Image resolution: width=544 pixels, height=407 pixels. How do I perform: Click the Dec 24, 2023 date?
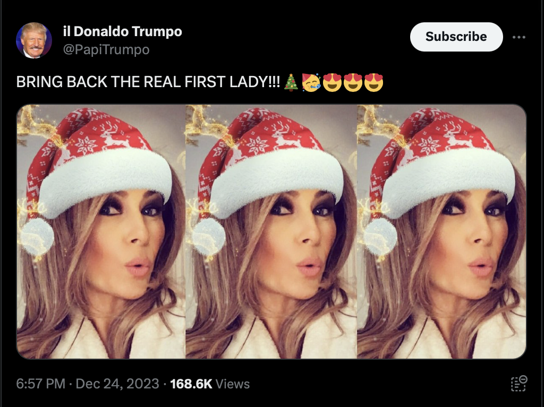pyautogui.click(x=117, y=384)
